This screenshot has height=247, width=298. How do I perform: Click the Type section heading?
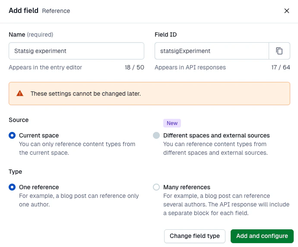pyautogui.click(x=15, y=172)
